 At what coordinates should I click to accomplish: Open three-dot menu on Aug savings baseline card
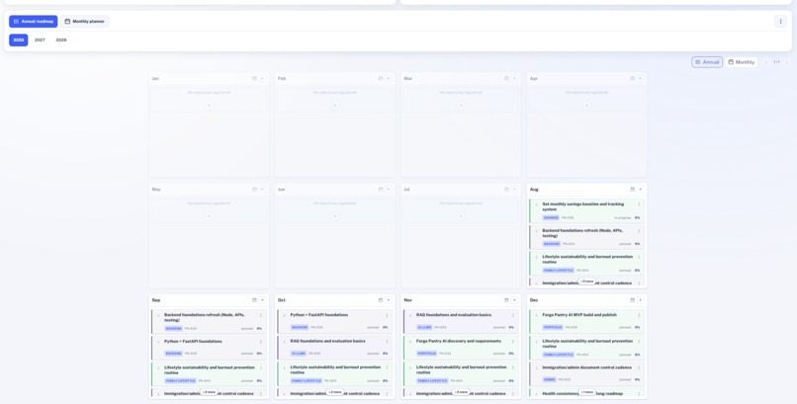tap(639, 204)
